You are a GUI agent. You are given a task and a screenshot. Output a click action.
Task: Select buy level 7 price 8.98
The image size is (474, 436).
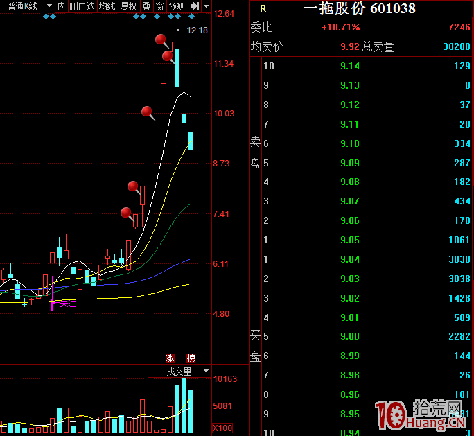click(350, 375)
